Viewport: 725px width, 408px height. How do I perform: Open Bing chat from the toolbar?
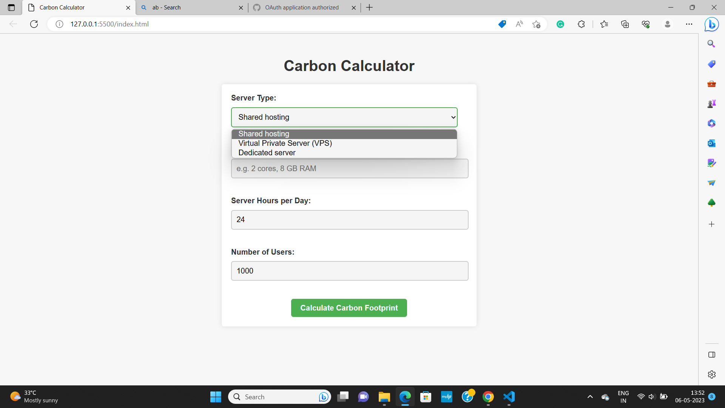[711, 24]
